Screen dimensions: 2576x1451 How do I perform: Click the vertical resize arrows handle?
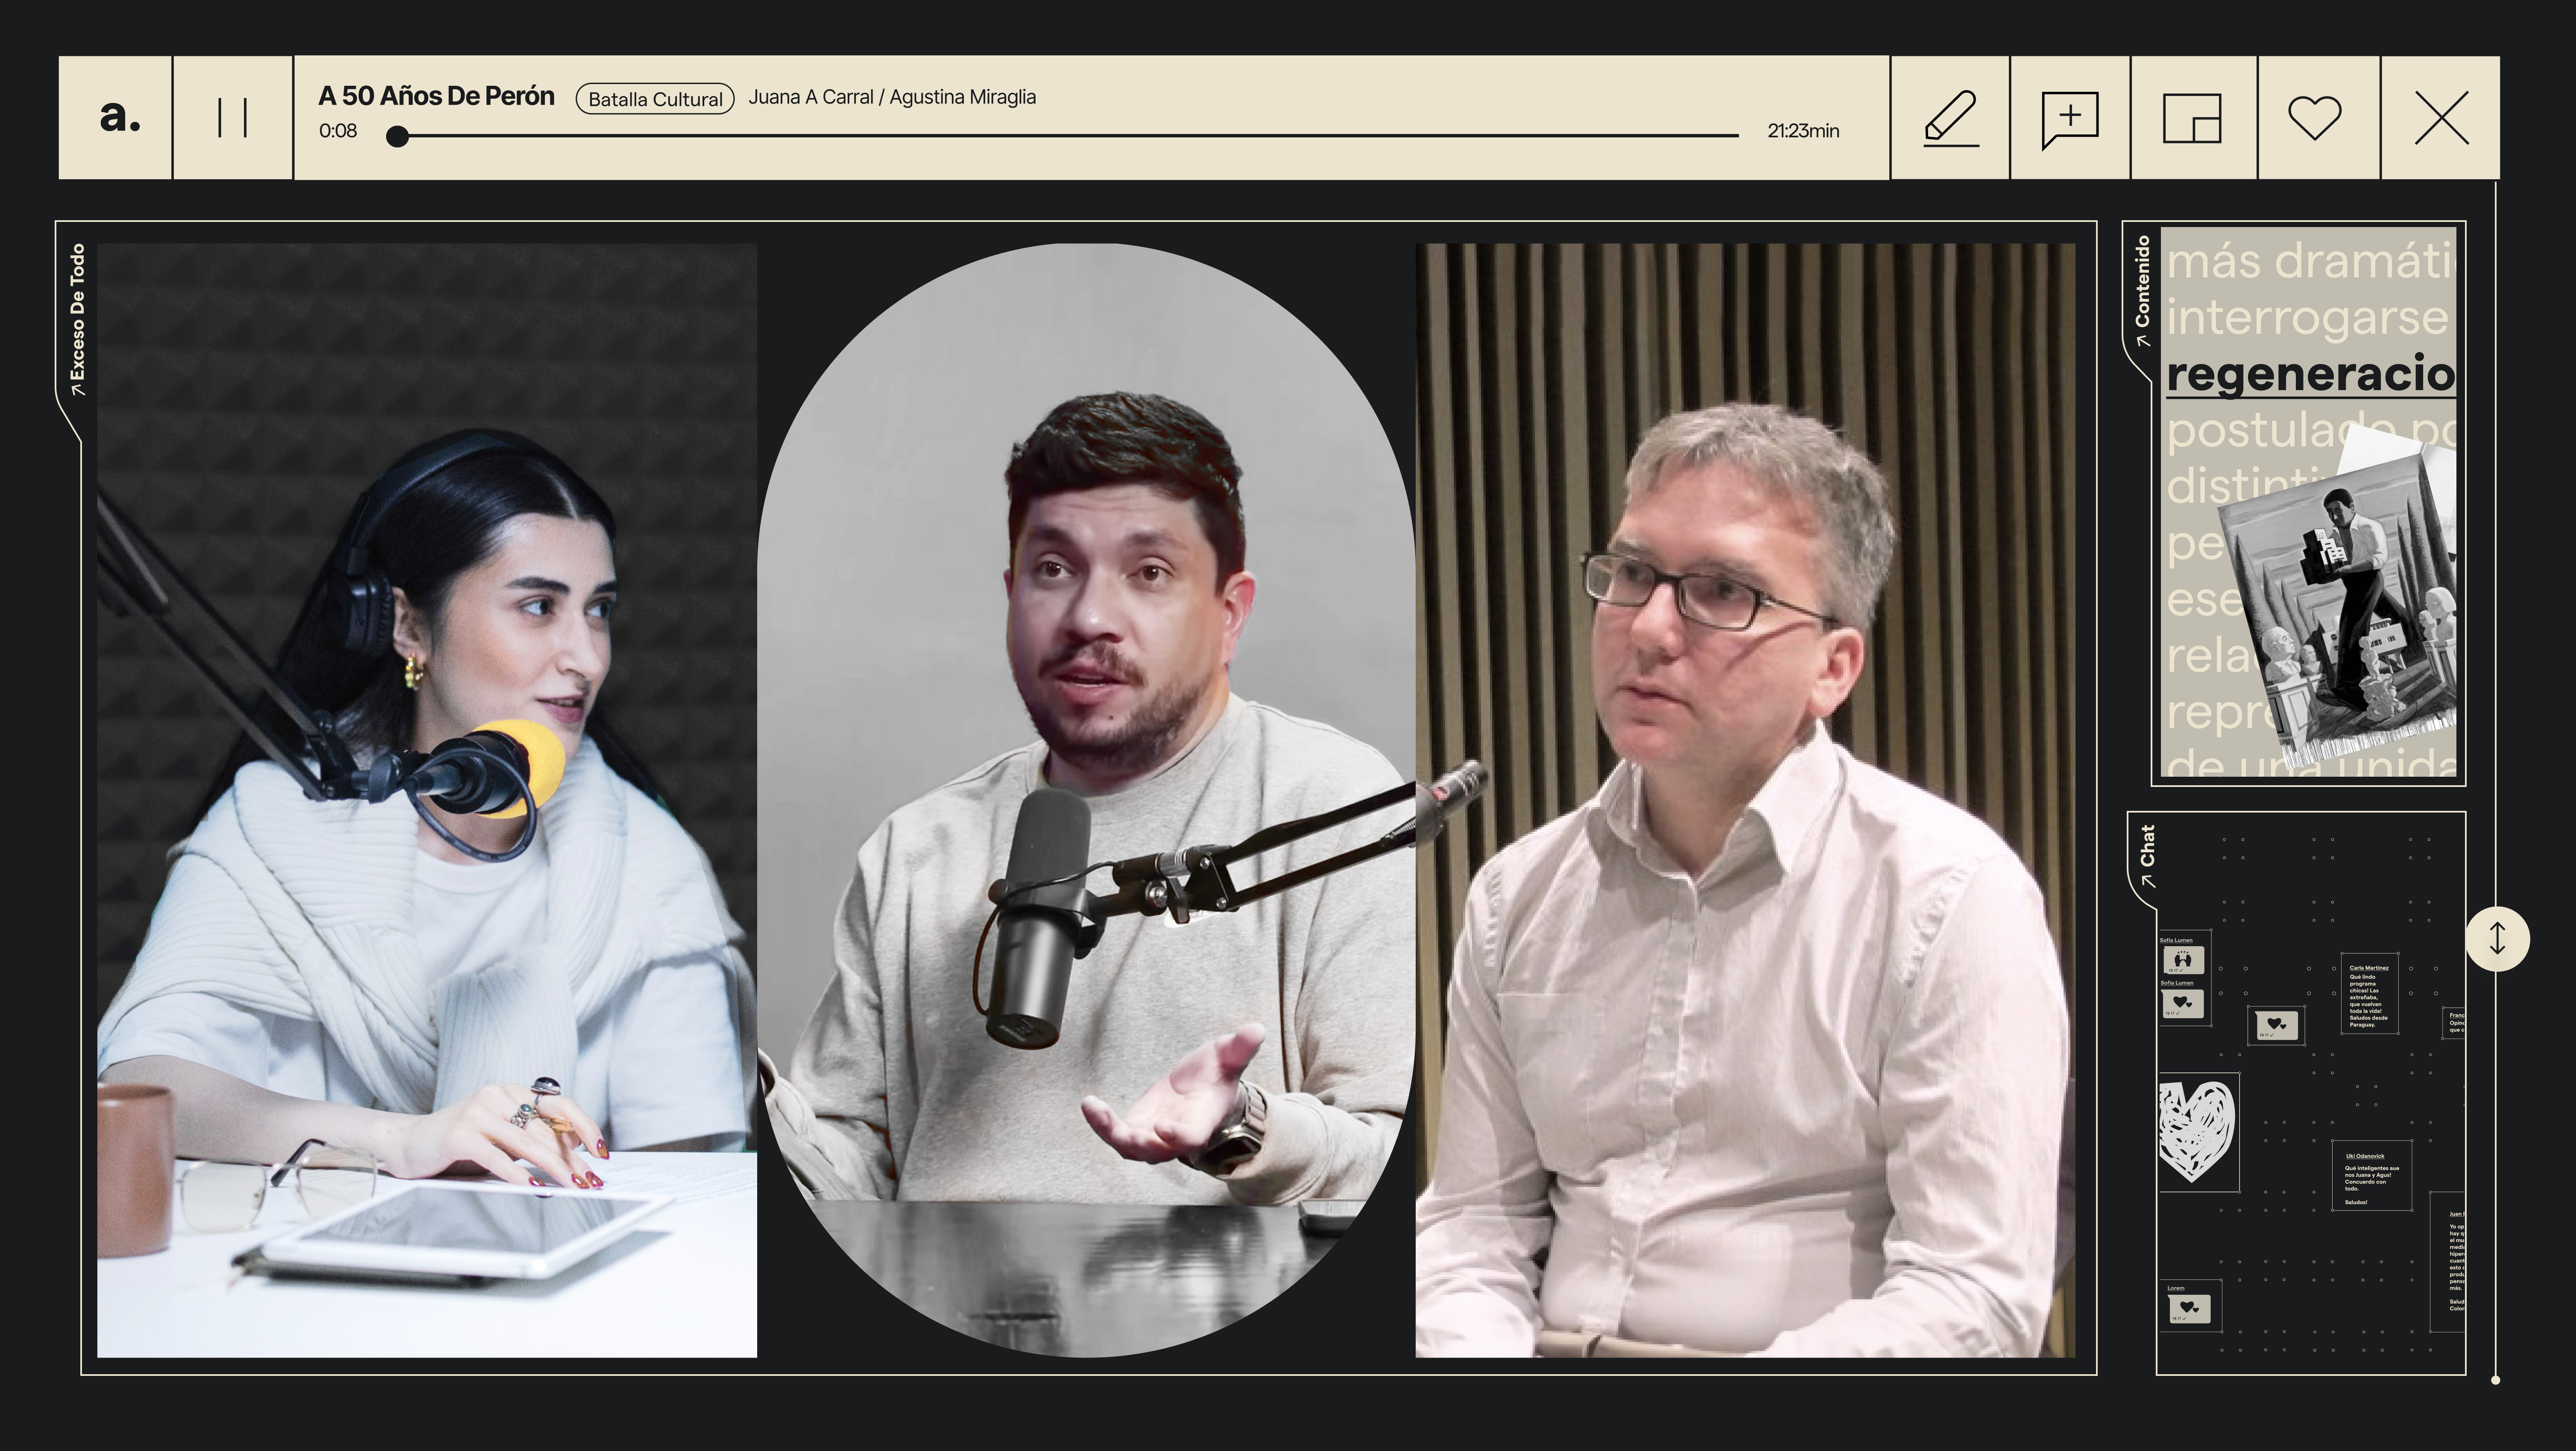(2497, 938)
